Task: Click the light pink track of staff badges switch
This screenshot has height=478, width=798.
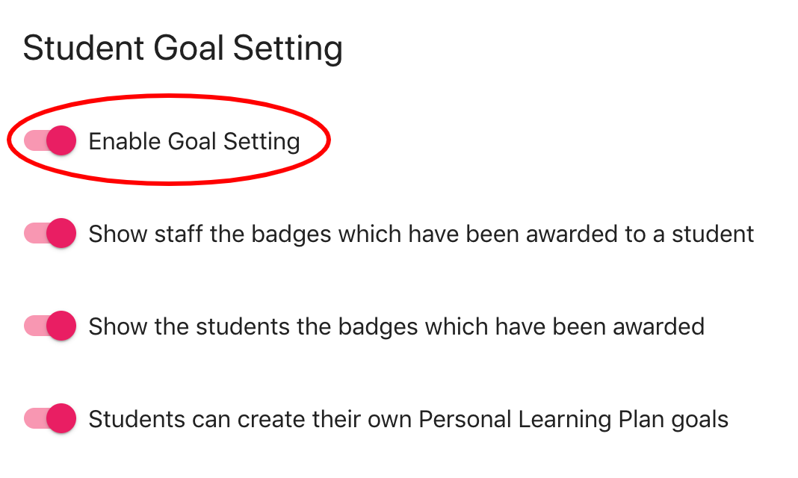Action: point(34,233)
